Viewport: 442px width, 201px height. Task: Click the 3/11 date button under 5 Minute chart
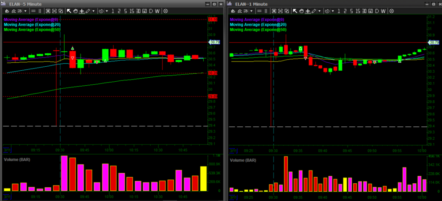point(7,149)
